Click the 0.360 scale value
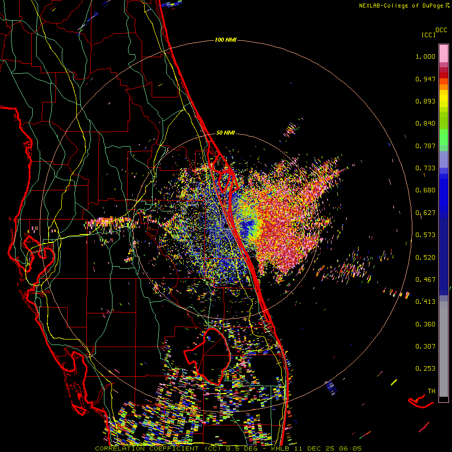This screenshot has height=452, width=452. (x=425, y=324)
